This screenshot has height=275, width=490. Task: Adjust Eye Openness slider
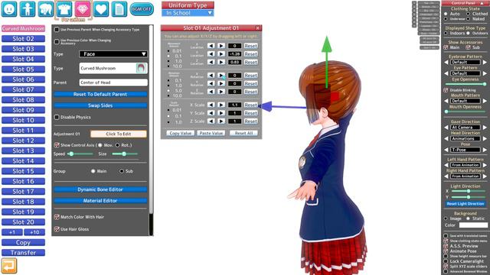[x=465, y=84]
